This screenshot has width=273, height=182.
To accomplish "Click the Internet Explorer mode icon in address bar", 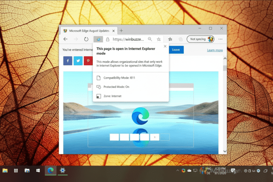I will pyautogui.click(x=99, y=39).
